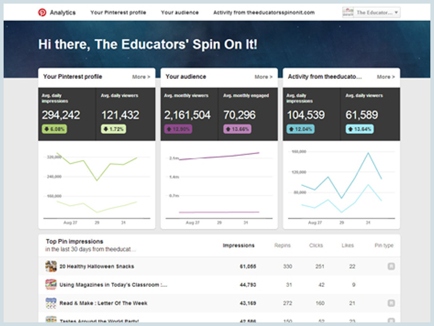Click the Pinterest logo icon
This screenshot has width=434, height=326.
pos(42,12)
